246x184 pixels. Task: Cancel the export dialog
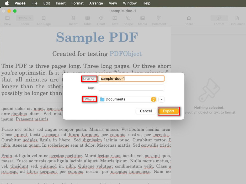(x=146, y=111)
